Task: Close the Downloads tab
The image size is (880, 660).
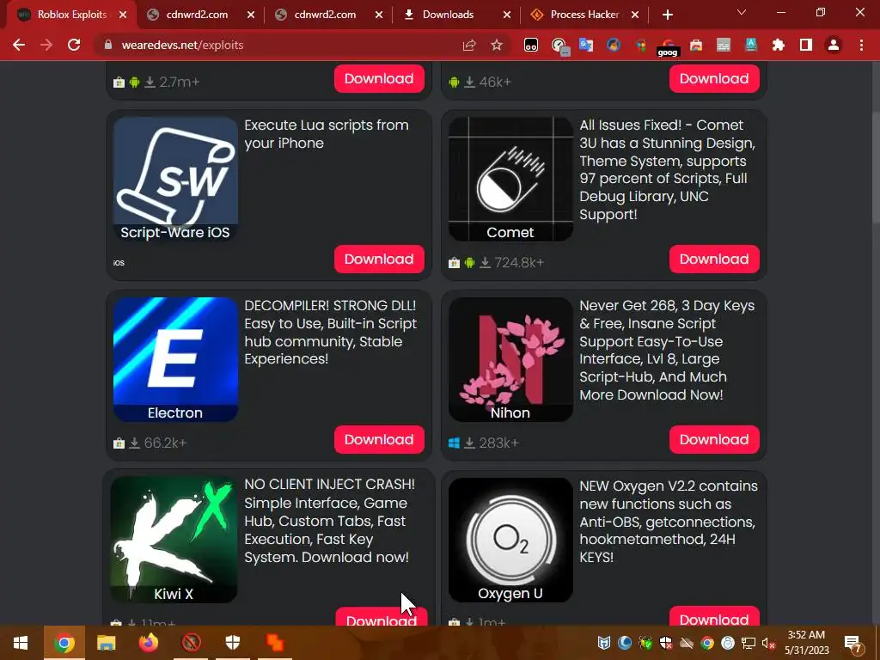Action: tap(507, 15)
